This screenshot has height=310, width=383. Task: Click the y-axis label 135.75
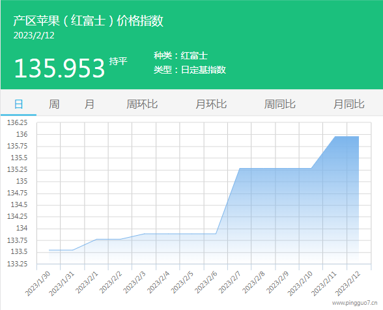tap(18, 146)
